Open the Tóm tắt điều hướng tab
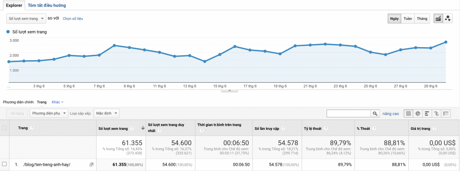460x172 pixels. click(x=47, y=5)
